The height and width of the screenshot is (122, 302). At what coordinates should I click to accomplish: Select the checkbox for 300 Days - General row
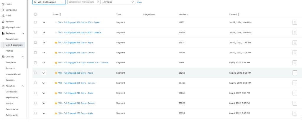tap(35, 83)
